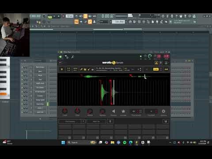Click the highlighted orange link icon in second toolbar row
Viewport: 212px width, 159px height.
point(90,22)
